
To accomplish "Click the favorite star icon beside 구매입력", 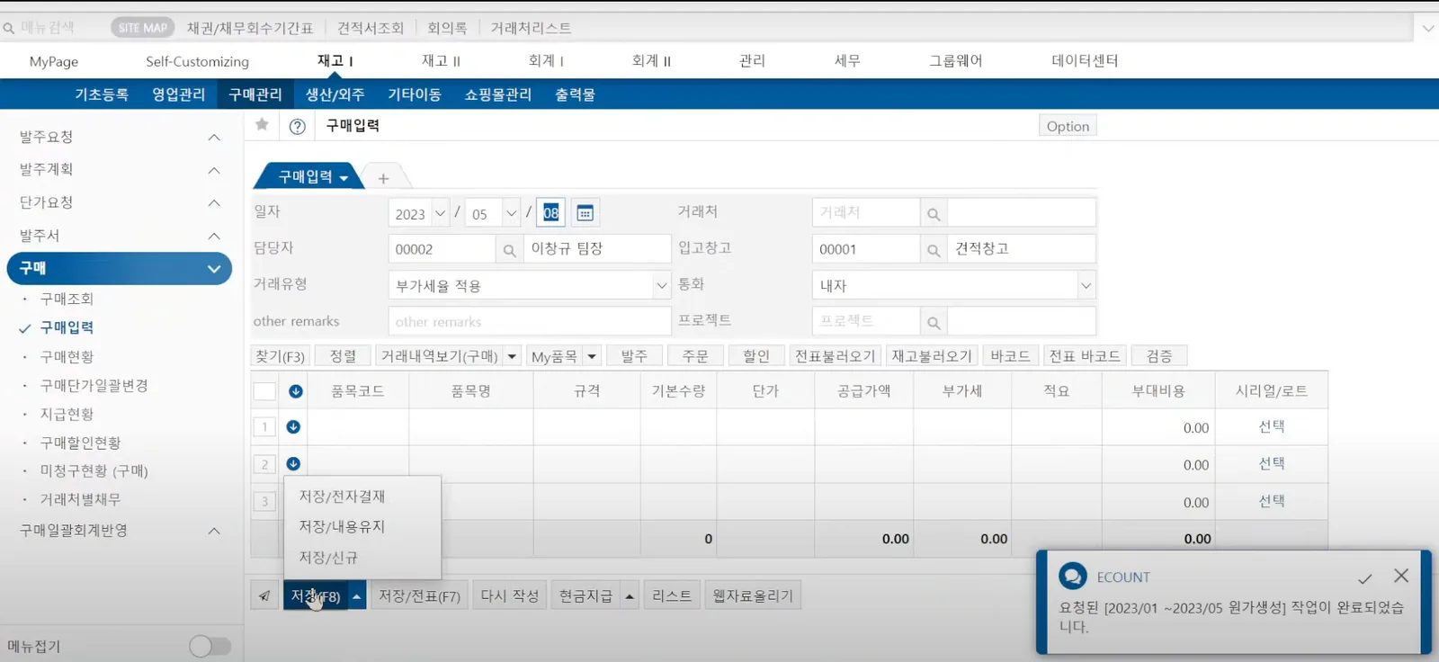I will pyautogui.click(x=262, y=125).
